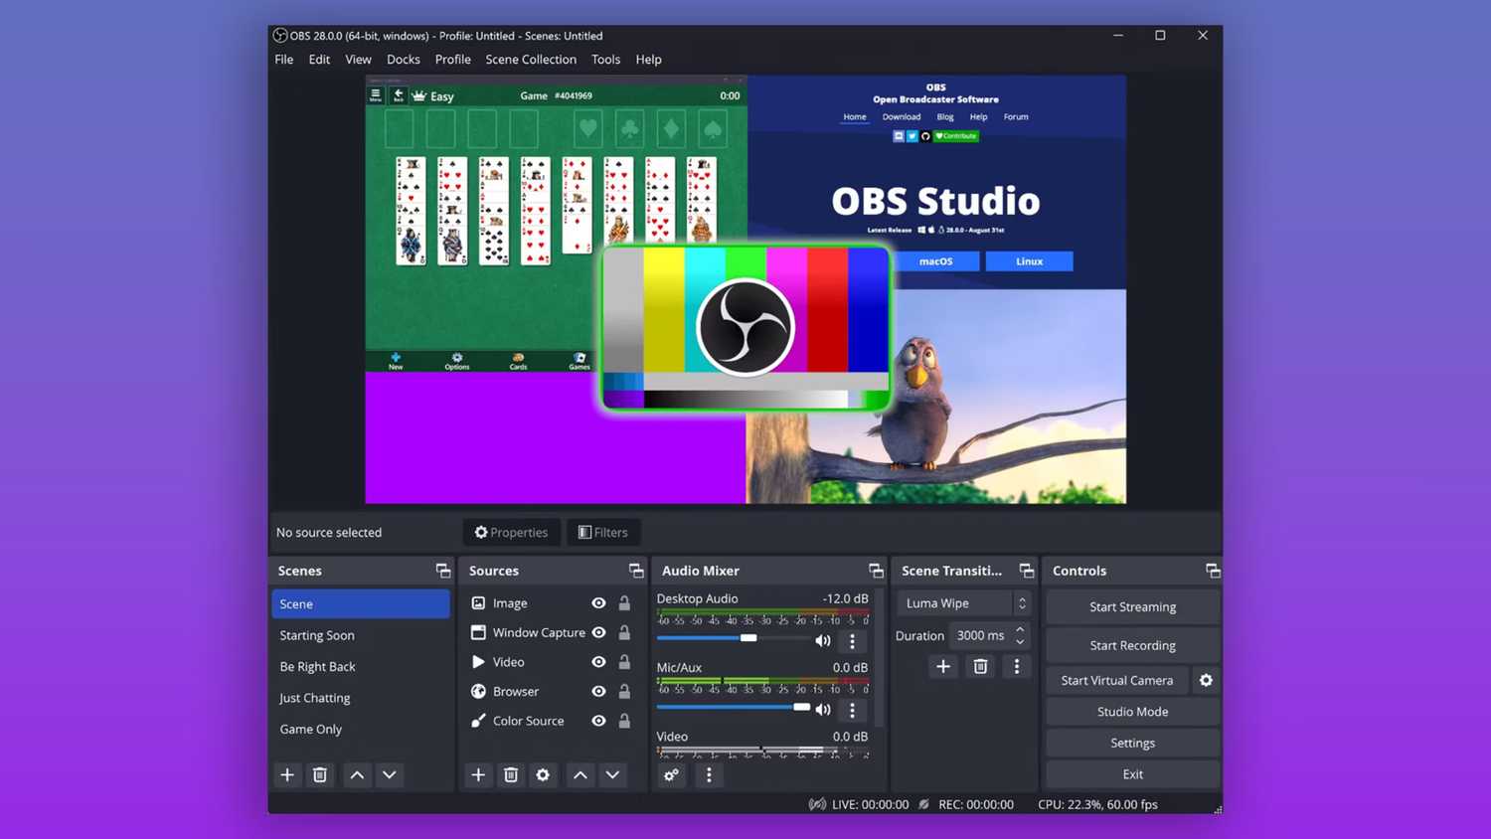1491x839 pixels.
Task: Remove transition with trash icon
Action: (980, 666)
